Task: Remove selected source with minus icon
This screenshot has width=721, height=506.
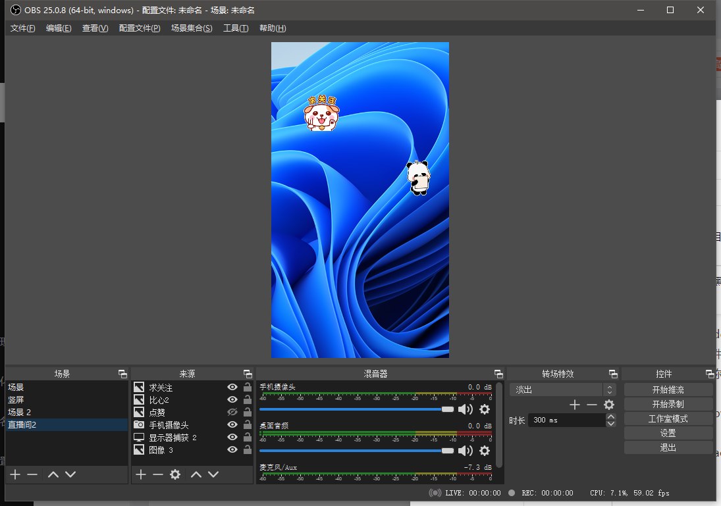Action: 158,474
